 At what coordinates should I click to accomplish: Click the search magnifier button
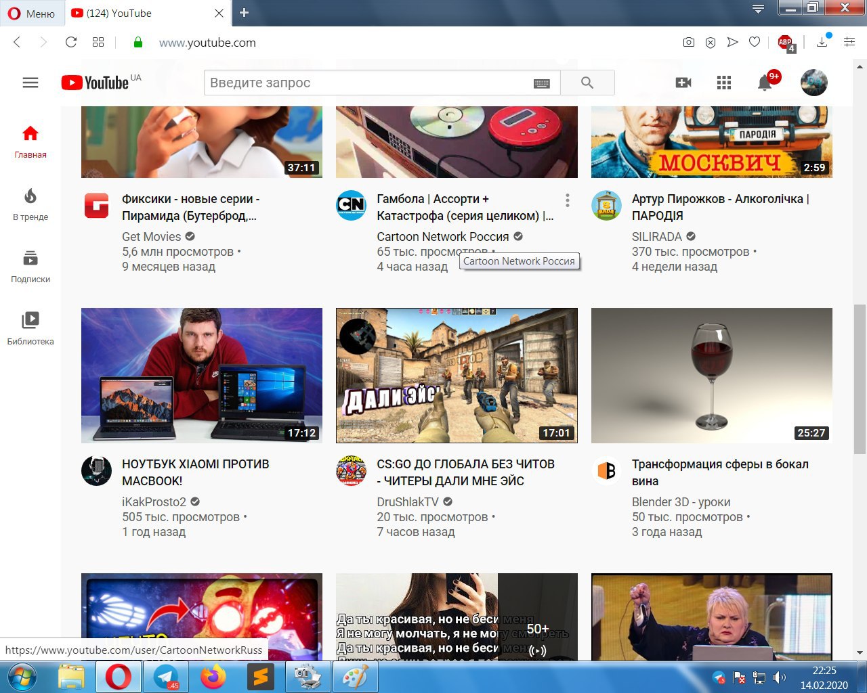pos(587,83)
